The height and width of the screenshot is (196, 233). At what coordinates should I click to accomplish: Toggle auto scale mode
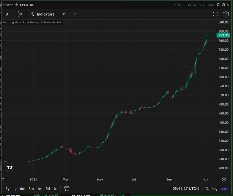pyautogui.click(x=225, y=189)
